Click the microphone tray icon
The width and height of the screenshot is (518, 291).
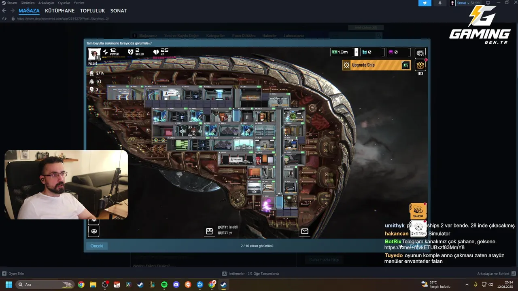pyautogui.click(x=476, y=285)
